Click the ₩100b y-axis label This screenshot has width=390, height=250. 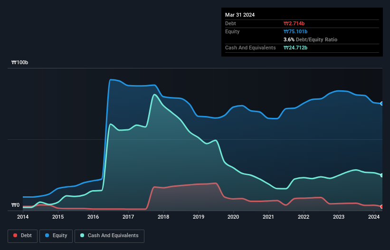point(19,62)
